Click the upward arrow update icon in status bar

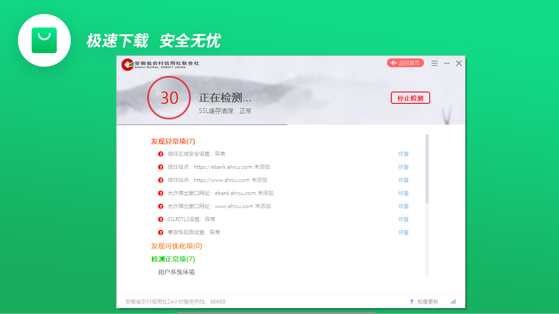(x=411, y=301)
